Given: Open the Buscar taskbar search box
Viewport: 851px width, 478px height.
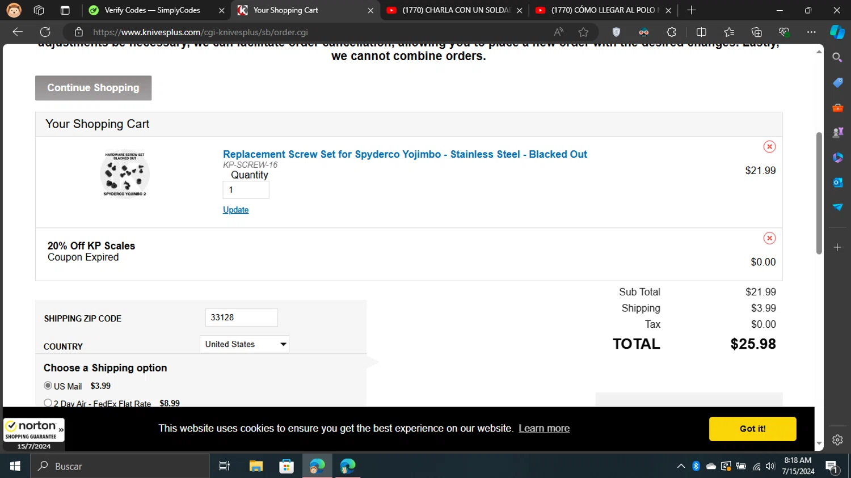Looking at the screenshot, I should 120,466.
